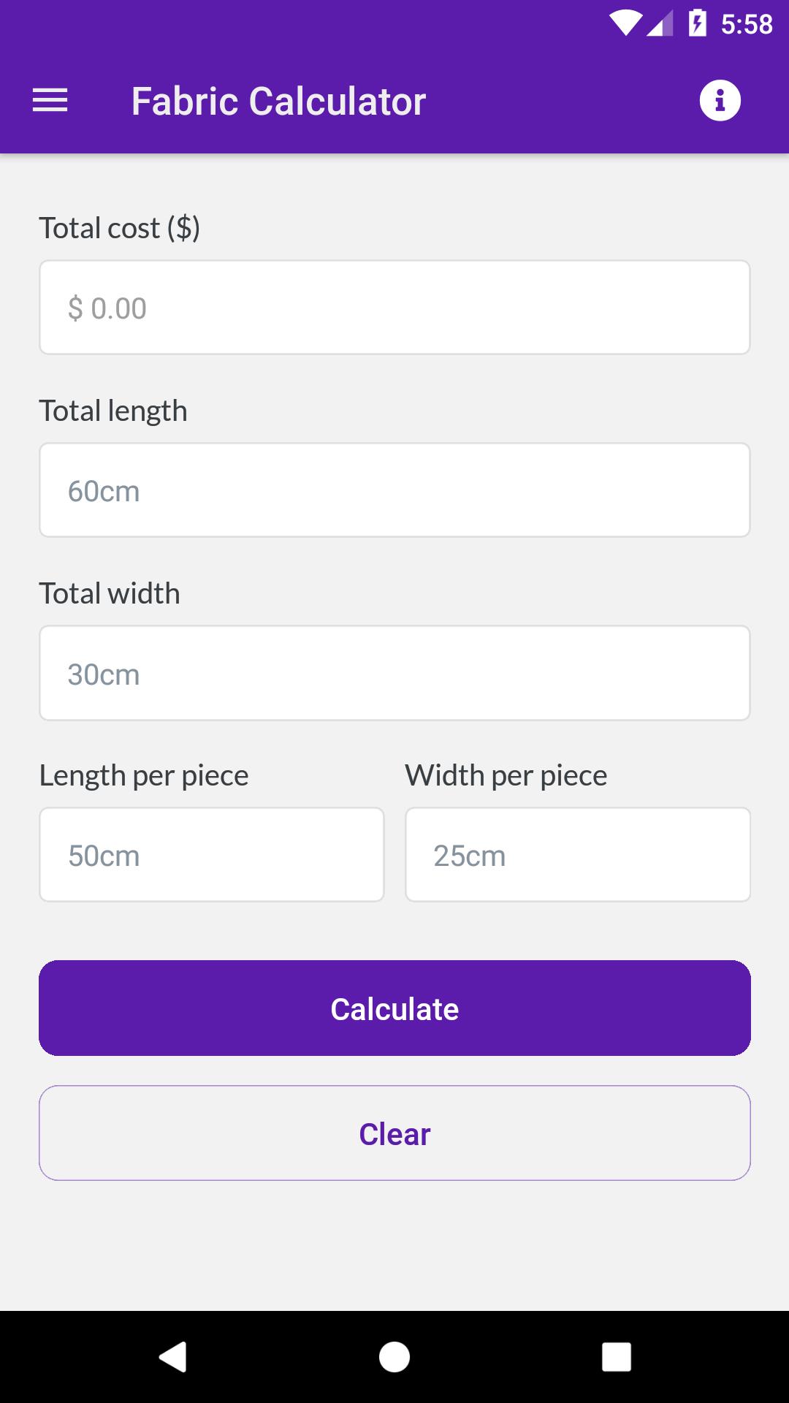This screenshot has height=1403, width=789.
Task: Open recent apps with square button
Action: coord(616,1357)
